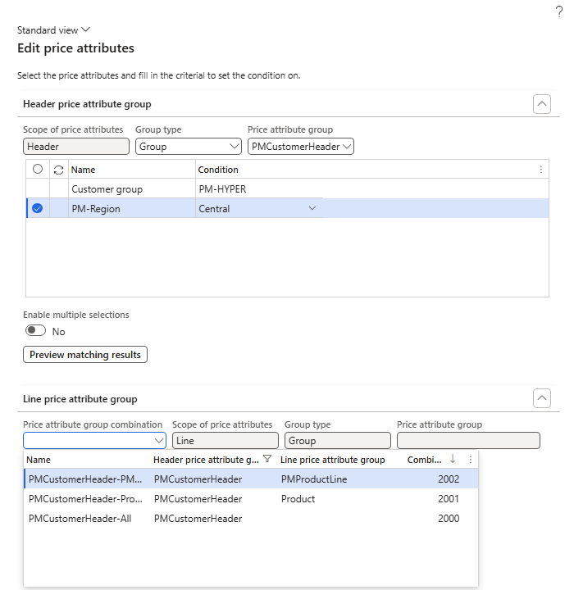Open lookup grid options three-dot menu
The width and height of the screenshot is (574, 590).
pos(470,460)
